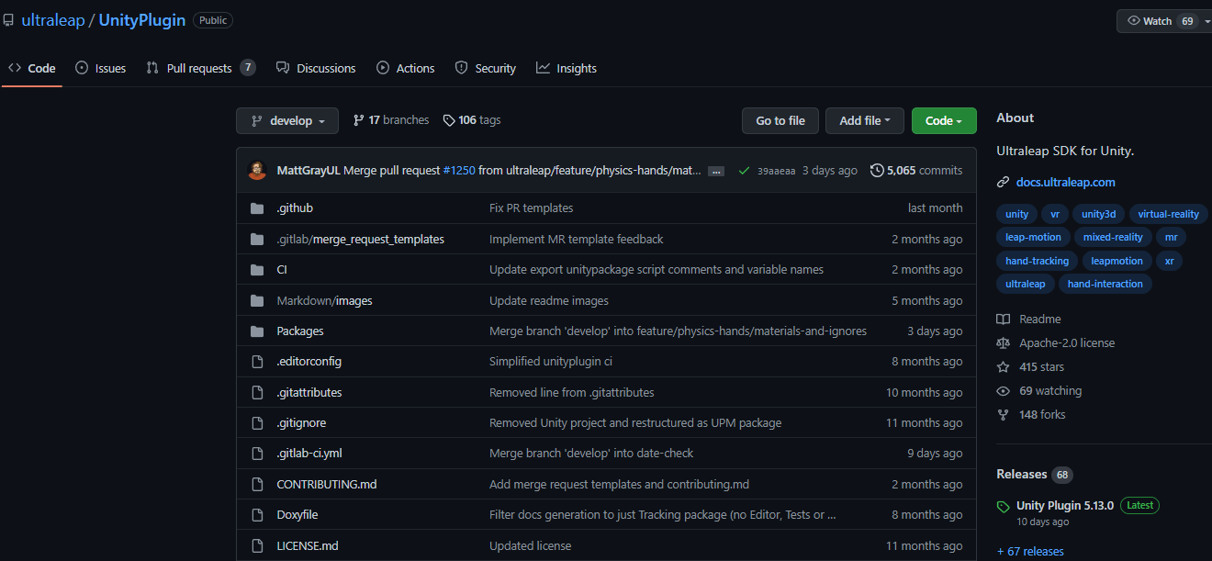Select the mixed-reality topic tag

tap(1113, 237)
